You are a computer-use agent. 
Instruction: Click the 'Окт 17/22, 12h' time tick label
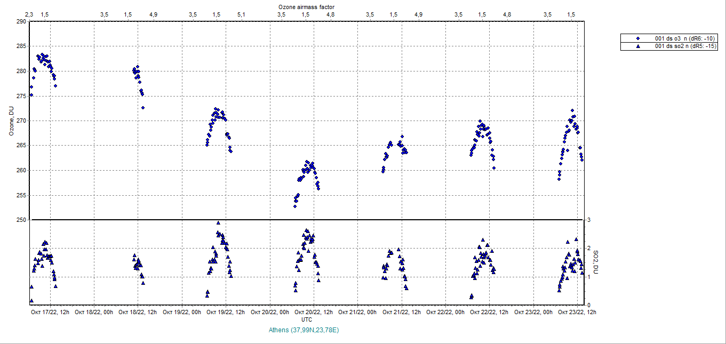(50, 312)
